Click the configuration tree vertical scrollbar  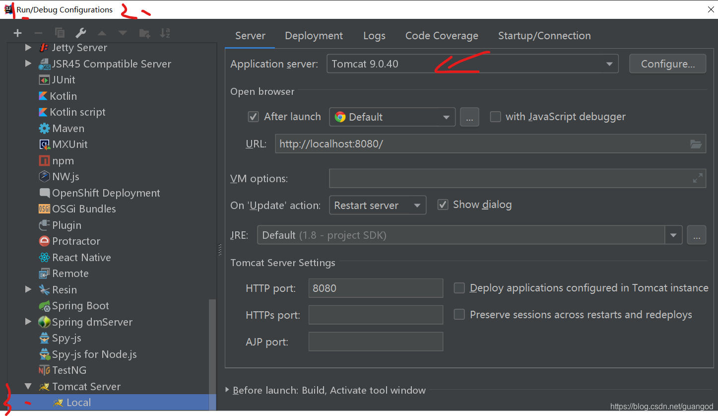212,354
